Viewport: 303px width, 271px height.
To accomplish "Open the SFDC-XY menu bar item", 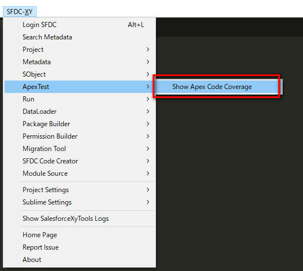I will point(20,12).
